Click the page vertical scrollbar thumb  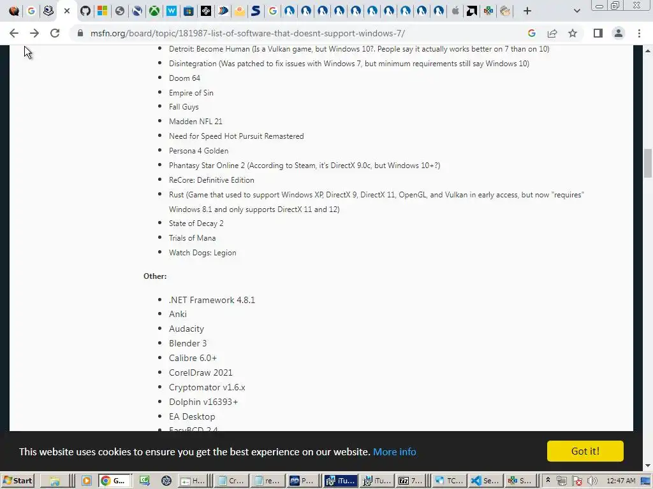pyautogui.click(x=648, y=163)
